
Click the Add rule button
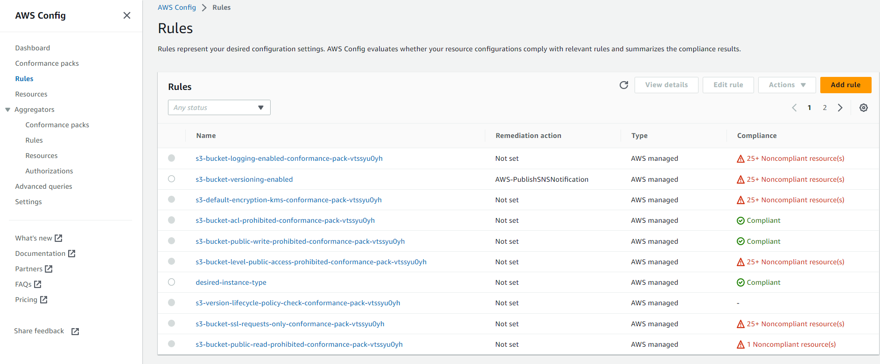click(846, 85)
